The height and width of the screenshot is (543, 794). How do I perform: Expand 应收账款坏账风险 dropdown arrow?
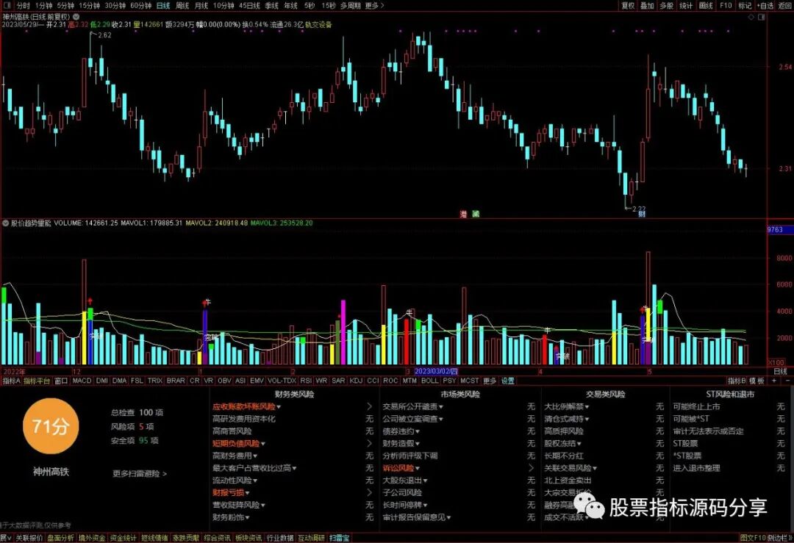279,407
